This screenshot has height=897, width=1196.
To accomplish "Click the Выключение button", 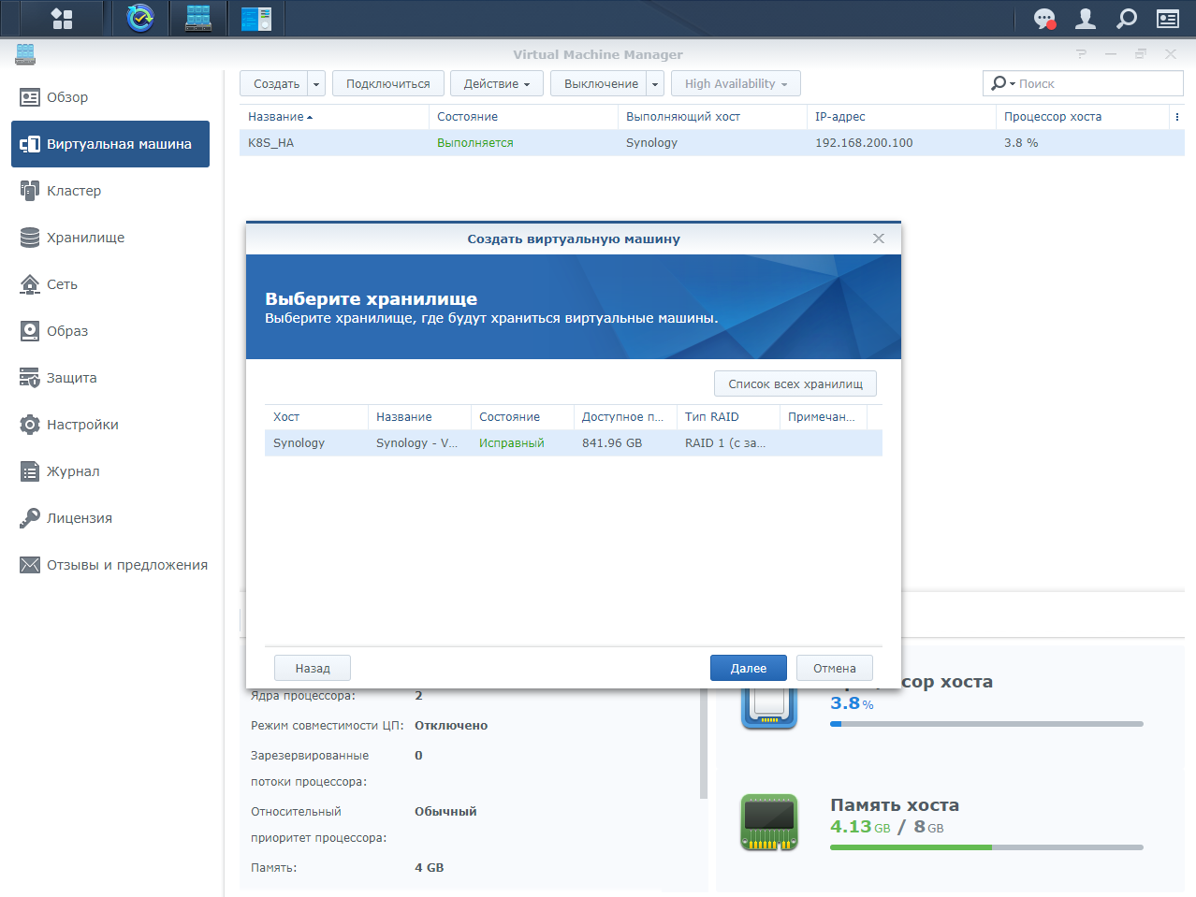I will pos(599,83).
